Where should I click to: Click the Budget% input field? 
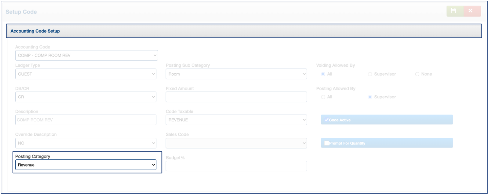[x=236, y=166]
